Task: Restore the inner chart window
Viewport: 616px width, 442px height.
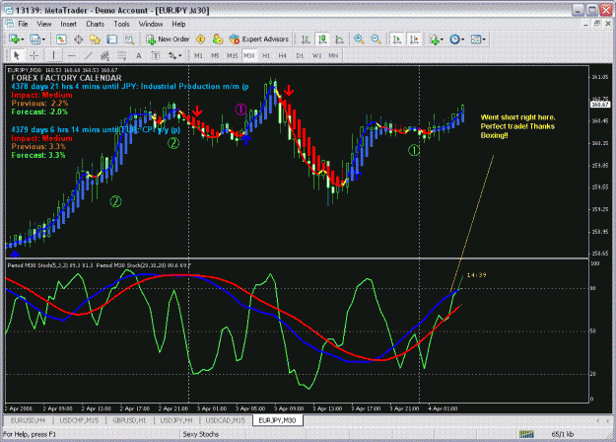Action: (x=597, y=24)
